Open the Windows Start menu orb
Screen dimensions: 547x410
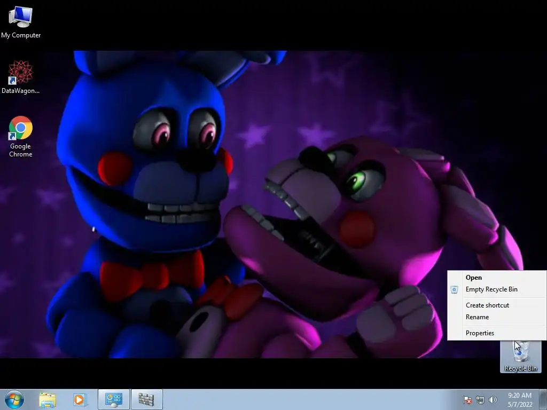pos(14,399)
